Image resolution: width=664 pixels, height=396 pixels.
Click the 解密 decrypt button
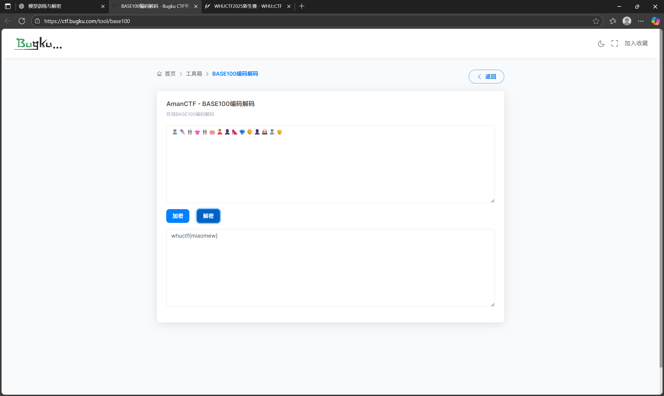(x=208, y=216)
